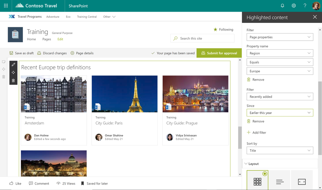
Task: Open the Europe value dropdown
Action: click(x=280, y=71)
